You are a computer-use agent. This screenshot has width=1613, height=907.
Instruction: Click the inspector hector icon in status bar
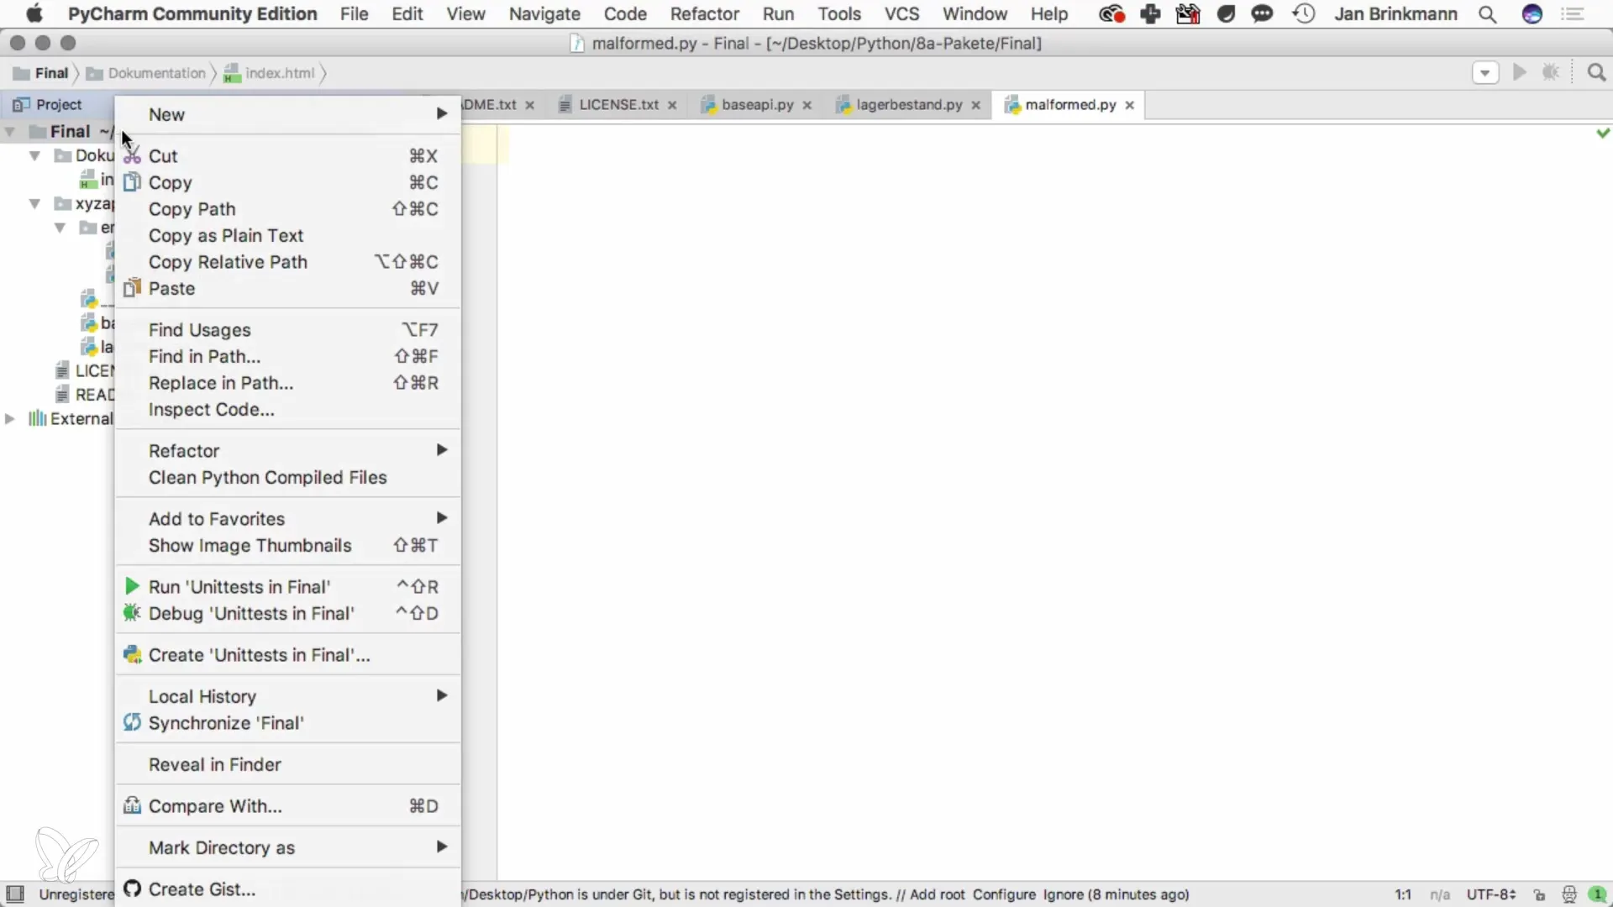point(1568,894)
